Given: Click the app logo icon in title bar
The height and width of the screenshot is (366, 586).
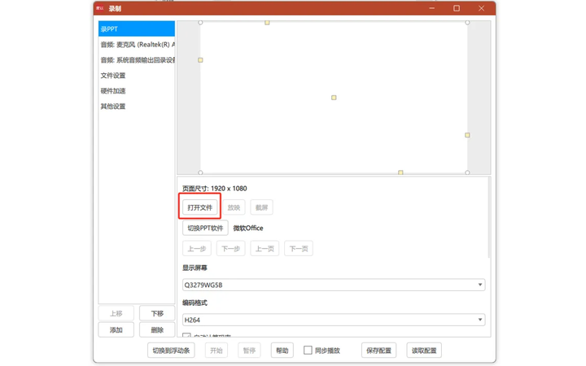Looking at the screenshot, I should coord(100,8).
